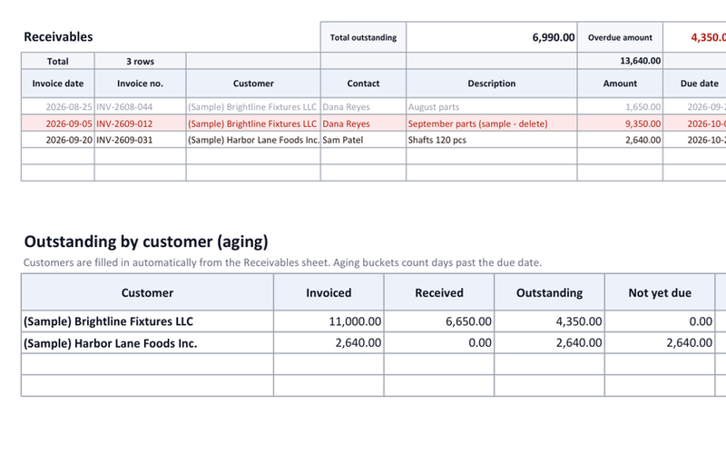Select Brightline's 0.00 not yet due cell
This screenshot has height=454, width=726.
[660, 321]
